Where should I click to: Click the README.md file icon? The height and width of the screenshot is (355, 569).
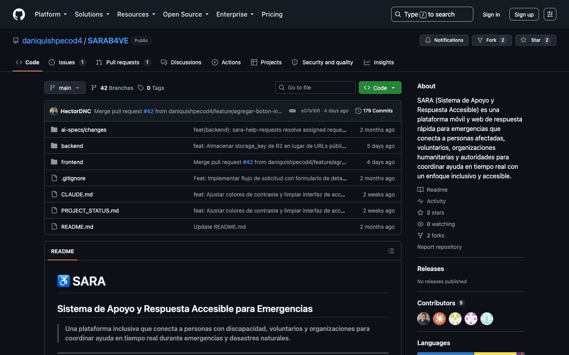click(54, 226)
